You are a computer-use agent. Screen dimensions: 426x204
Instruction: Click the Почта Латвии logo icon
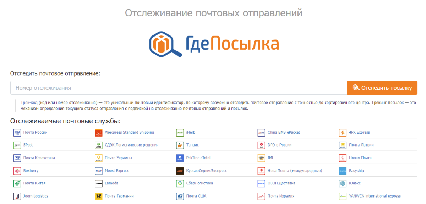(343, 145)
